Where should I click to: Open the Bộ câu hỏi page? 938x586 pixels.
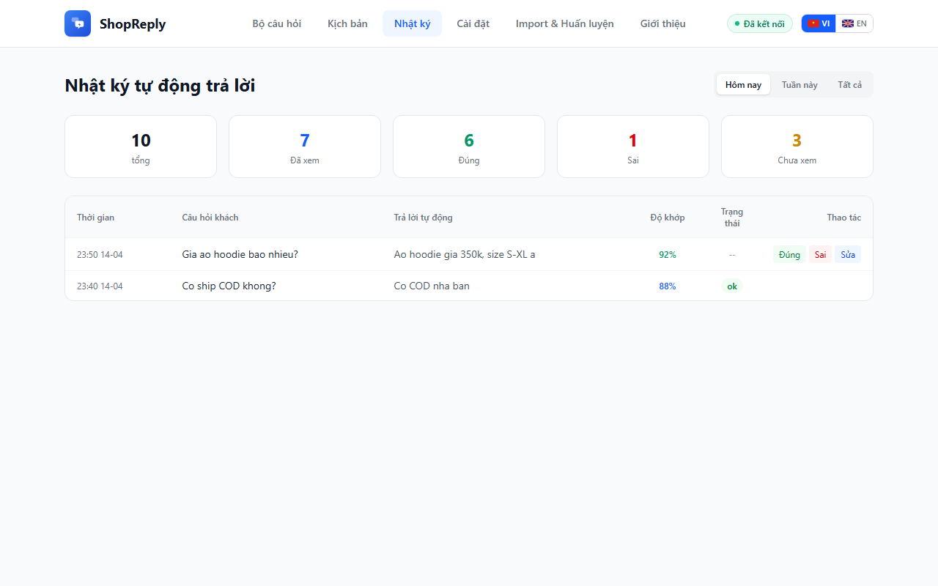276,23
